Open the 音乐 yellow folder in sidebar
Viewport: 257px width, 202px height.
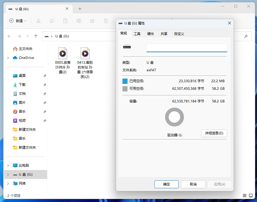(x=19, y=139)
